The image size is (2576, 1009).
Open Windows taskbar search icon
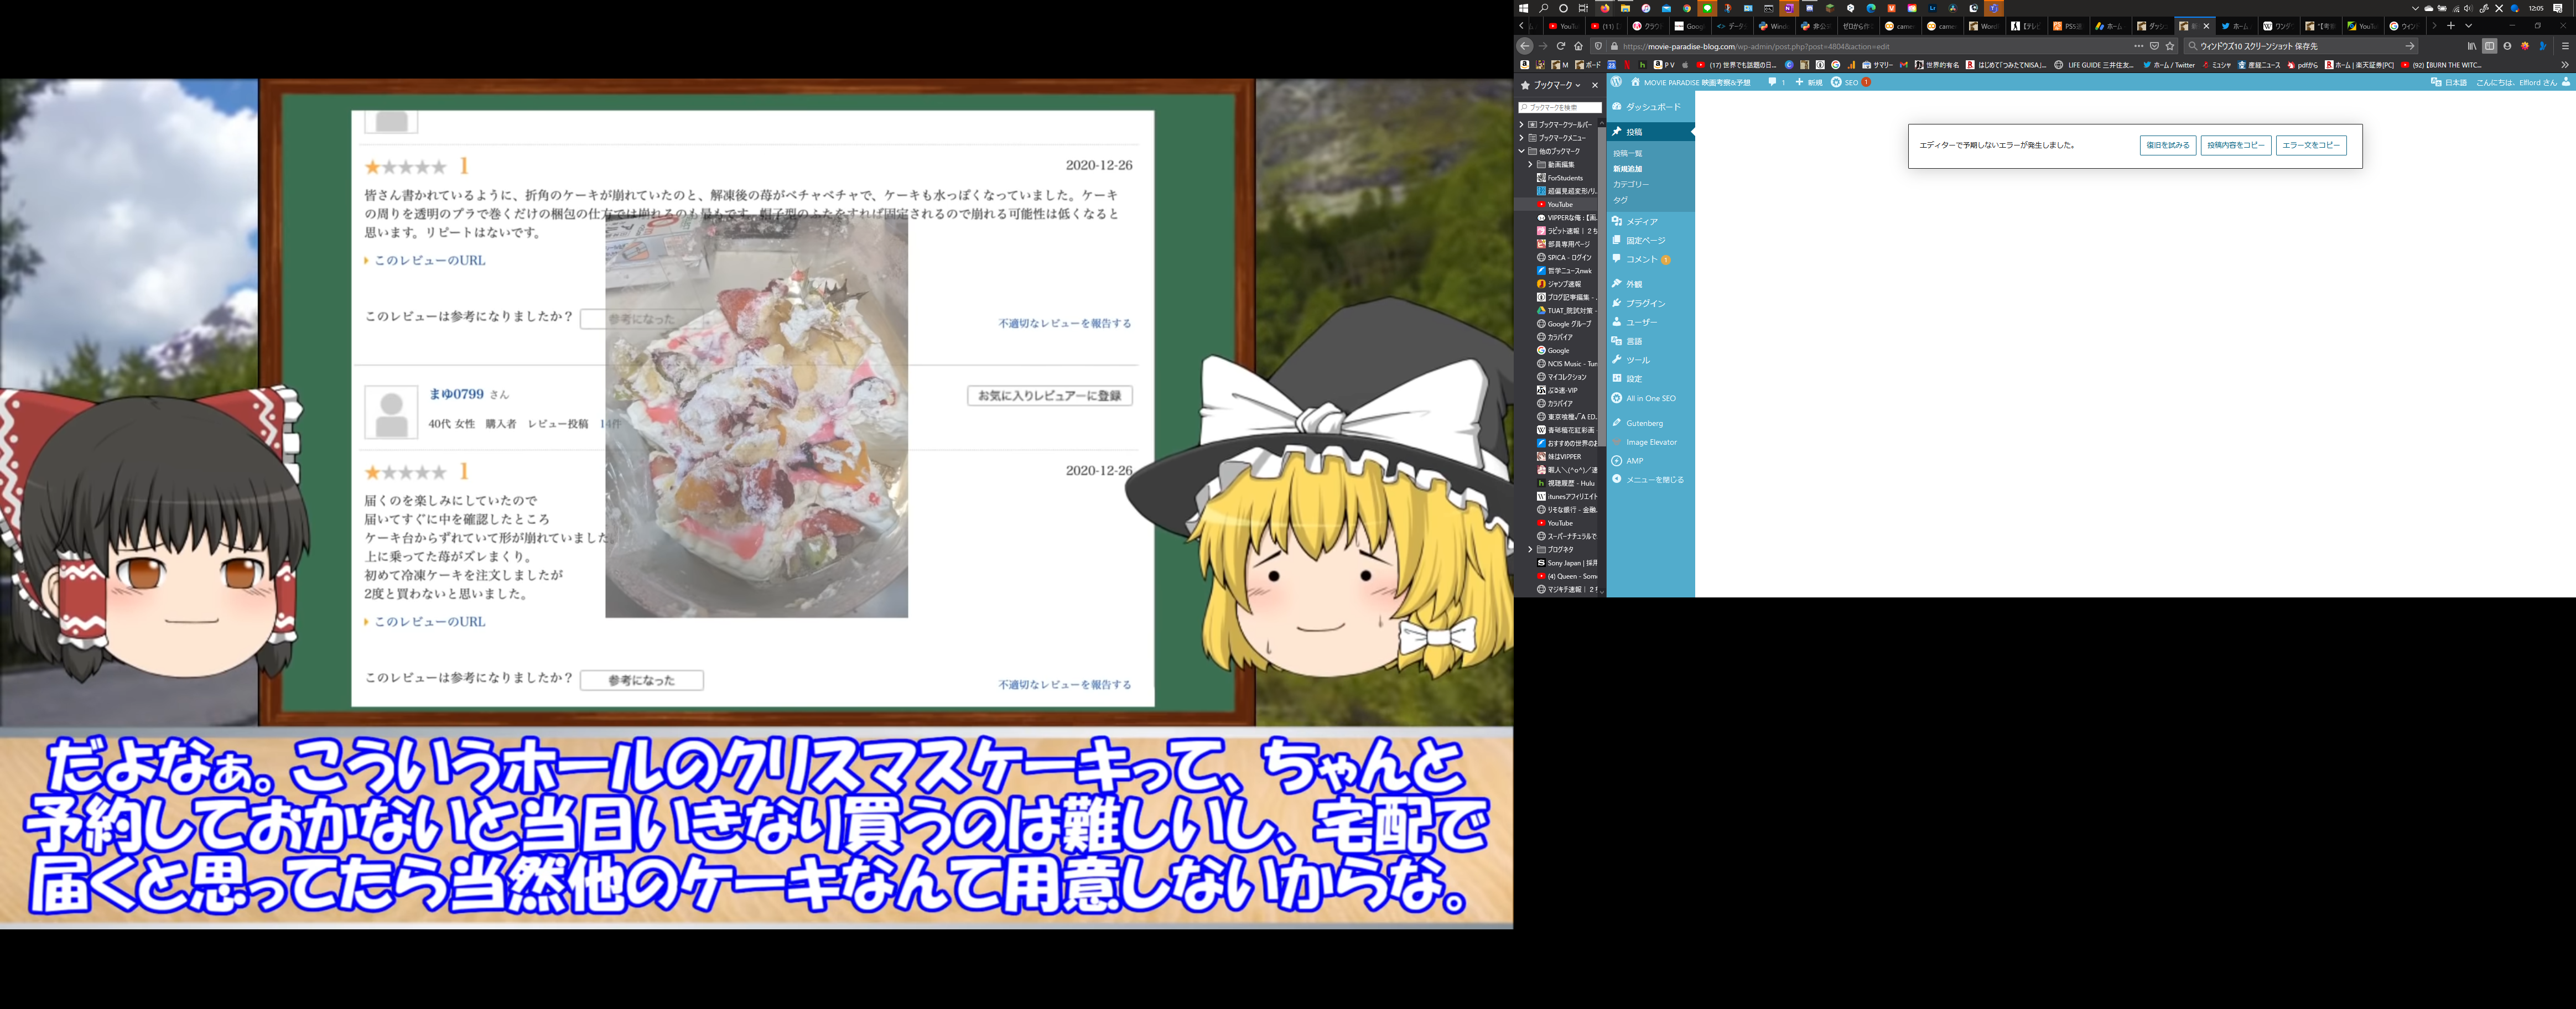click(1543, 8)
